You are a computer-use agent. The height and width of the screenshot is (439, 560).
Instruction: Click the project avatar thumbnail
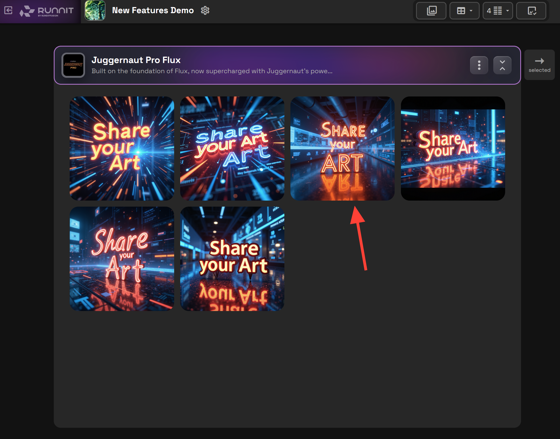[x=95, y=10]
